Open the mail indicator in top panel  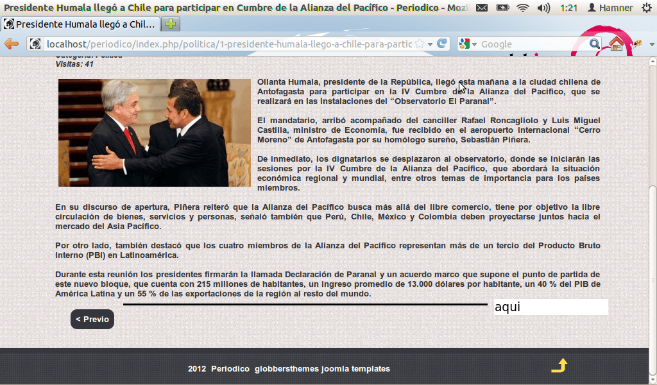coord(482,8)
